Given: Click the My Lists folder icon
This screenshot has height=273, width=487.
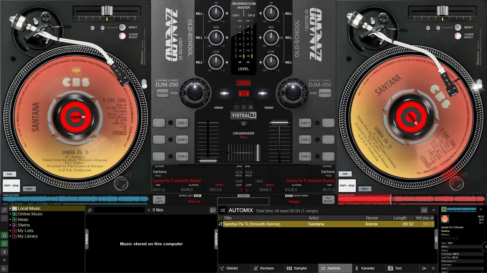Looking at the screenshot, I should tap(14, 231).
